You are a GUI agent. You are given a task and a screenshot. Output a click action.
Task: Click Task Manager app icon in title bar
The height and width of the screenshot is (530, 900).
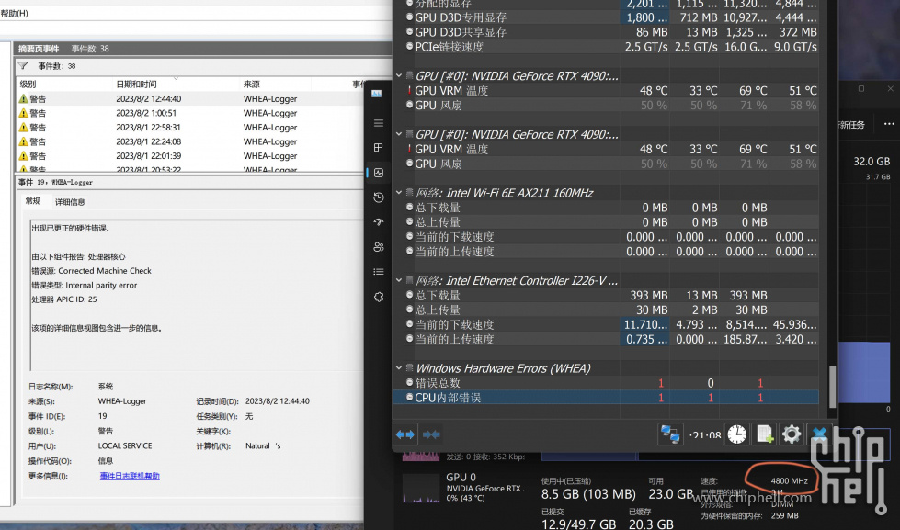[377, 94]
